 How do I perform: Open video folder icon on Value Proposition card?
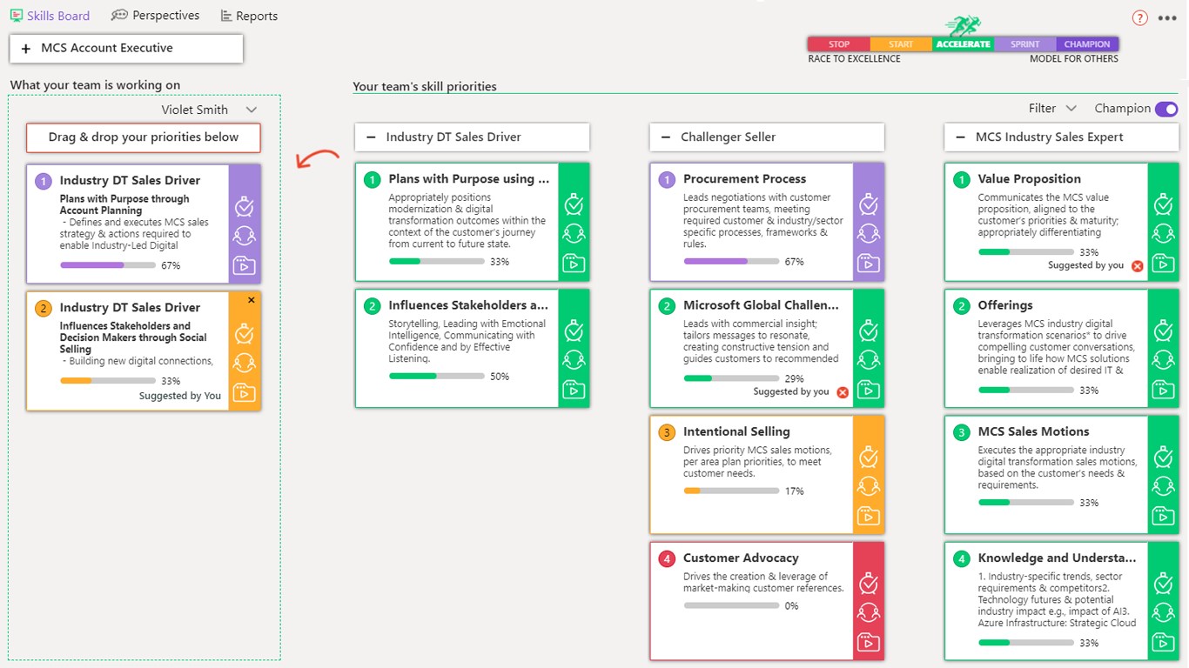click(x=1163, y=263)
